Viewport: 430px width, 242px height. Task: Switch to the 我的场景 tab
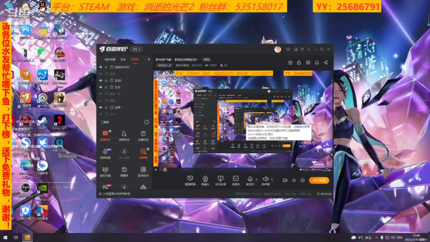click(x=110, y=59)
